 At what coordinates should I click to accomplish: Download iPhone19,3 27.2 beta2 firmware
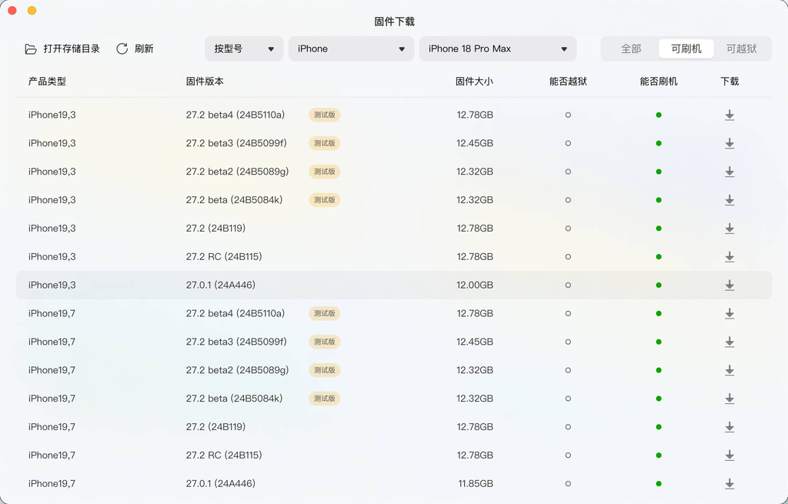[730, 172]
